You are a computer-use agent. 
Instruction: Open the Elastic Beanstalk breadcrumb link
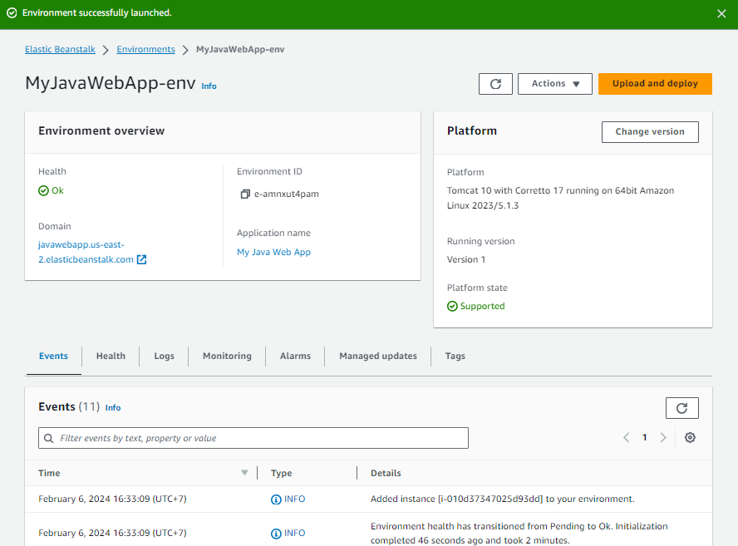coord(60,49)
